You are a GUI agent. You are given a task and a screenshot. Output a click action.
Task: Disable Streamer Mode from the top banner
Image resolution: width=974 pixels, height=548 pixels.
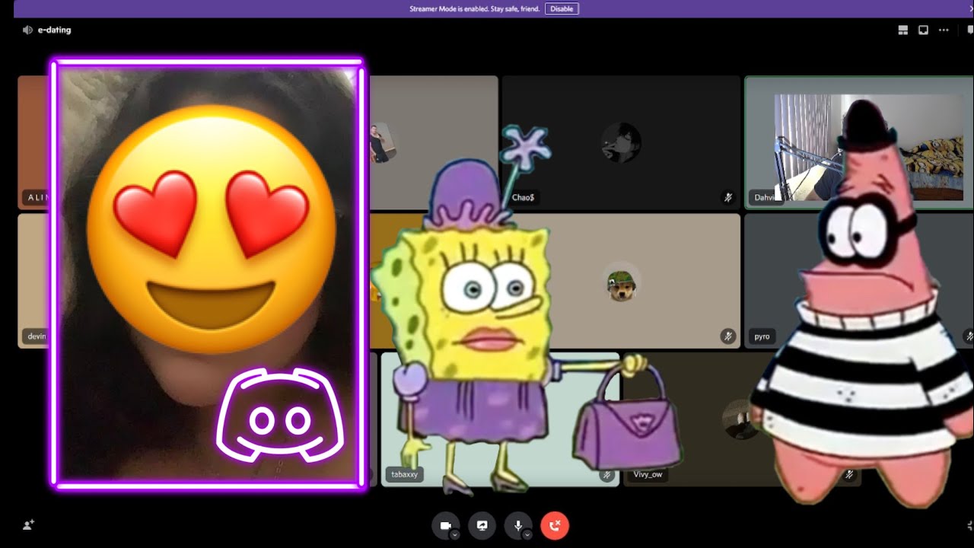(x=562, y=9)
